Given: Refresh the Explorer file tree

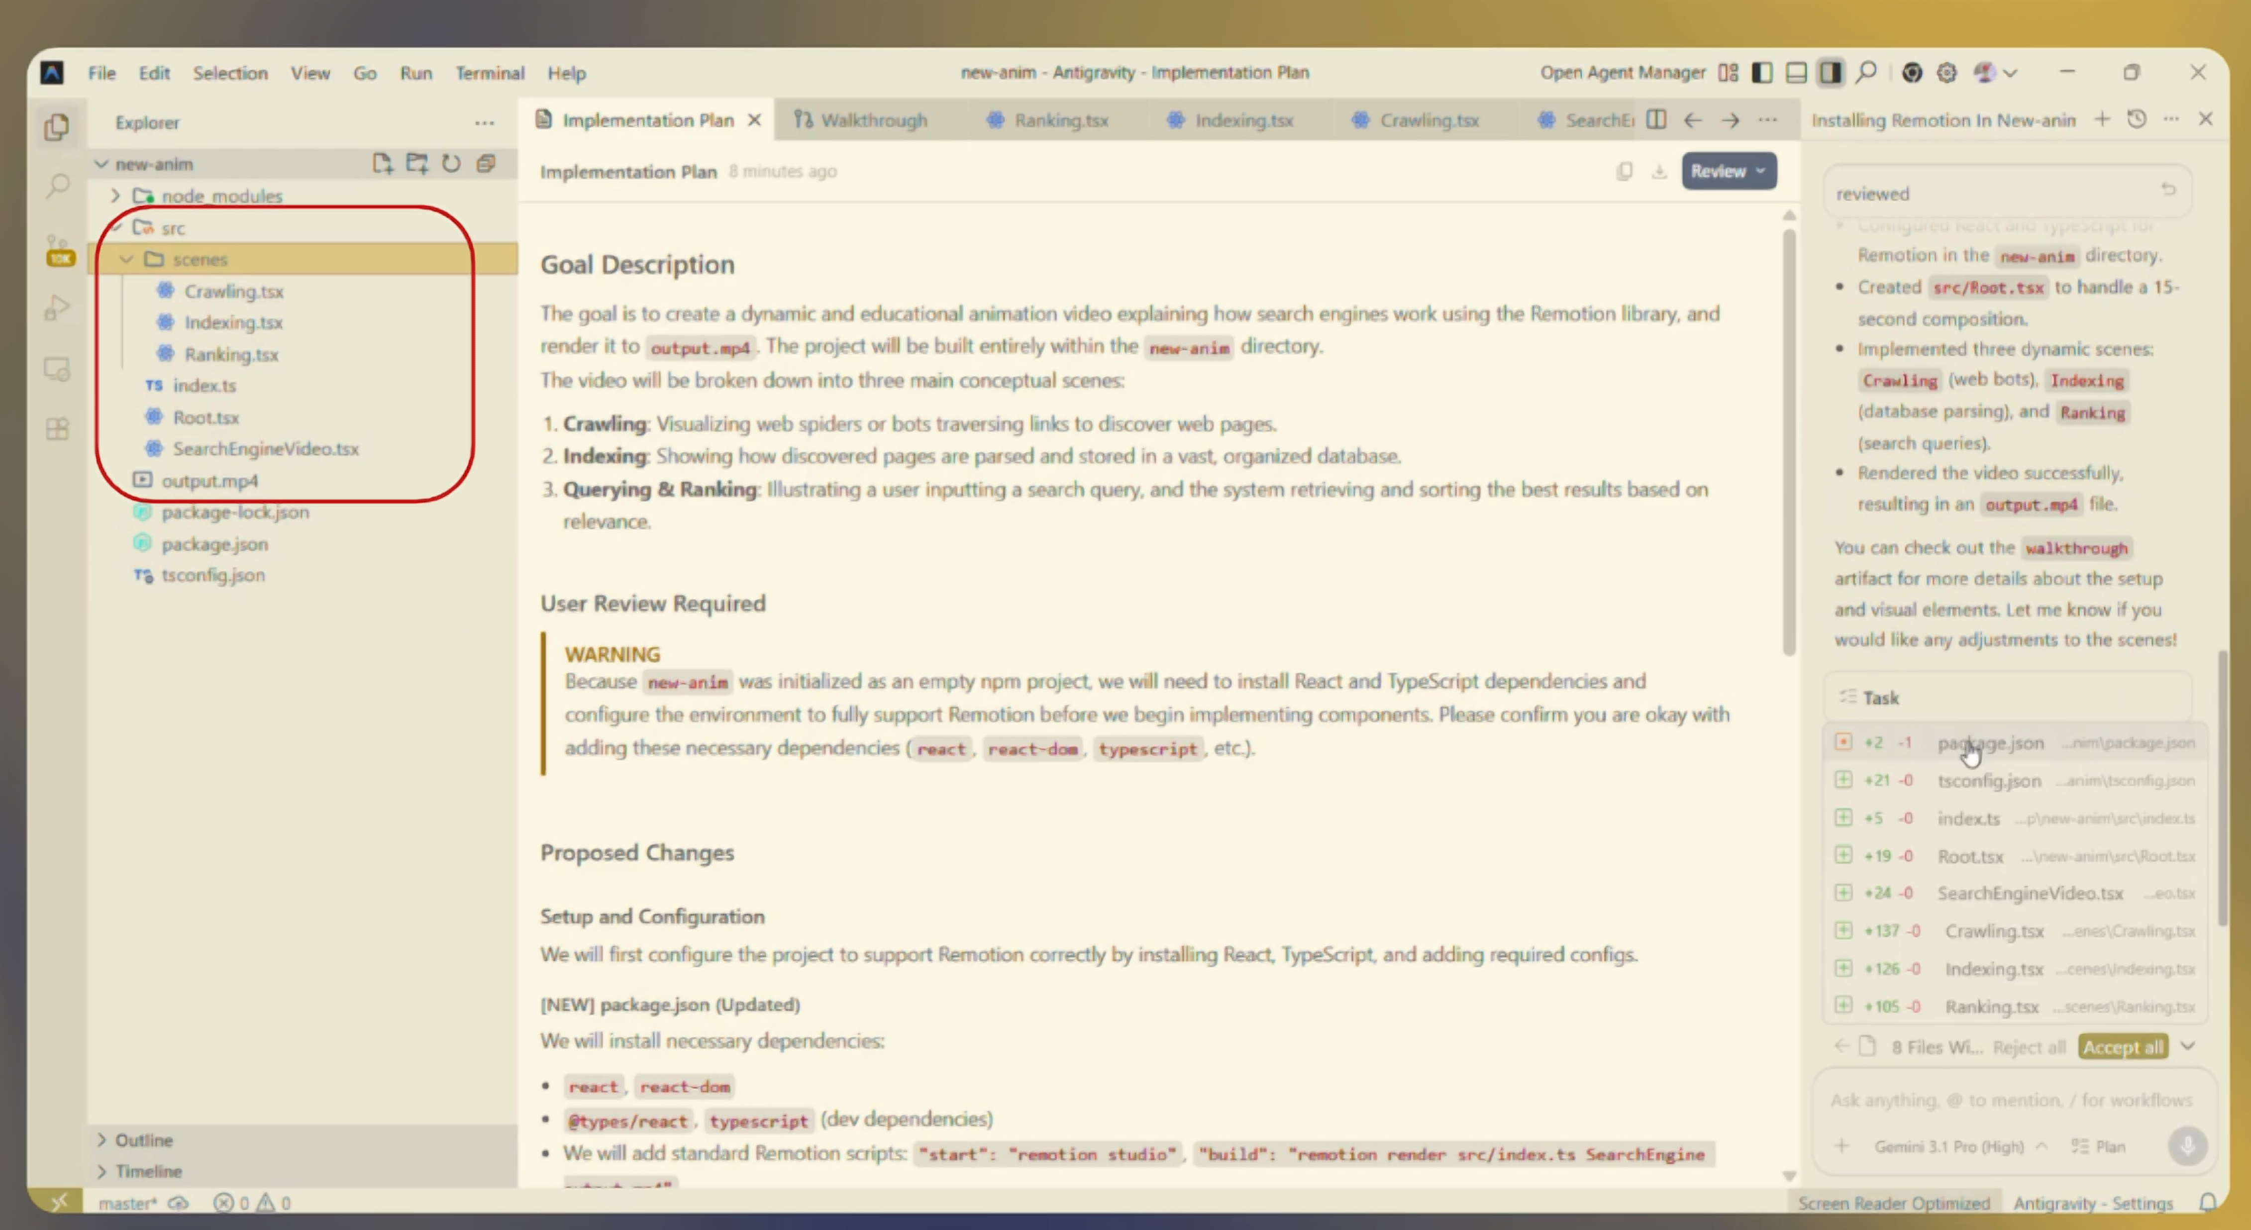Looking at the screenshot, I should pyautogui.click(x=451, y=163).
